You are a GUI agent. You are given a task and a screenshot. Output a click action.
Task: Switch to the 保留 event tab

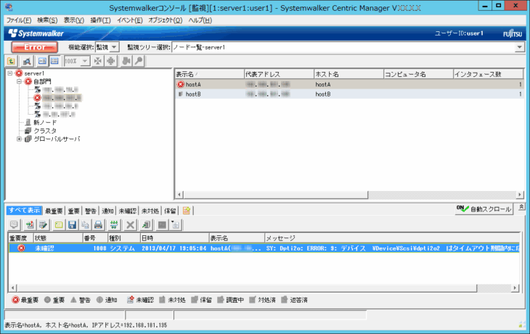pos(170,211)
